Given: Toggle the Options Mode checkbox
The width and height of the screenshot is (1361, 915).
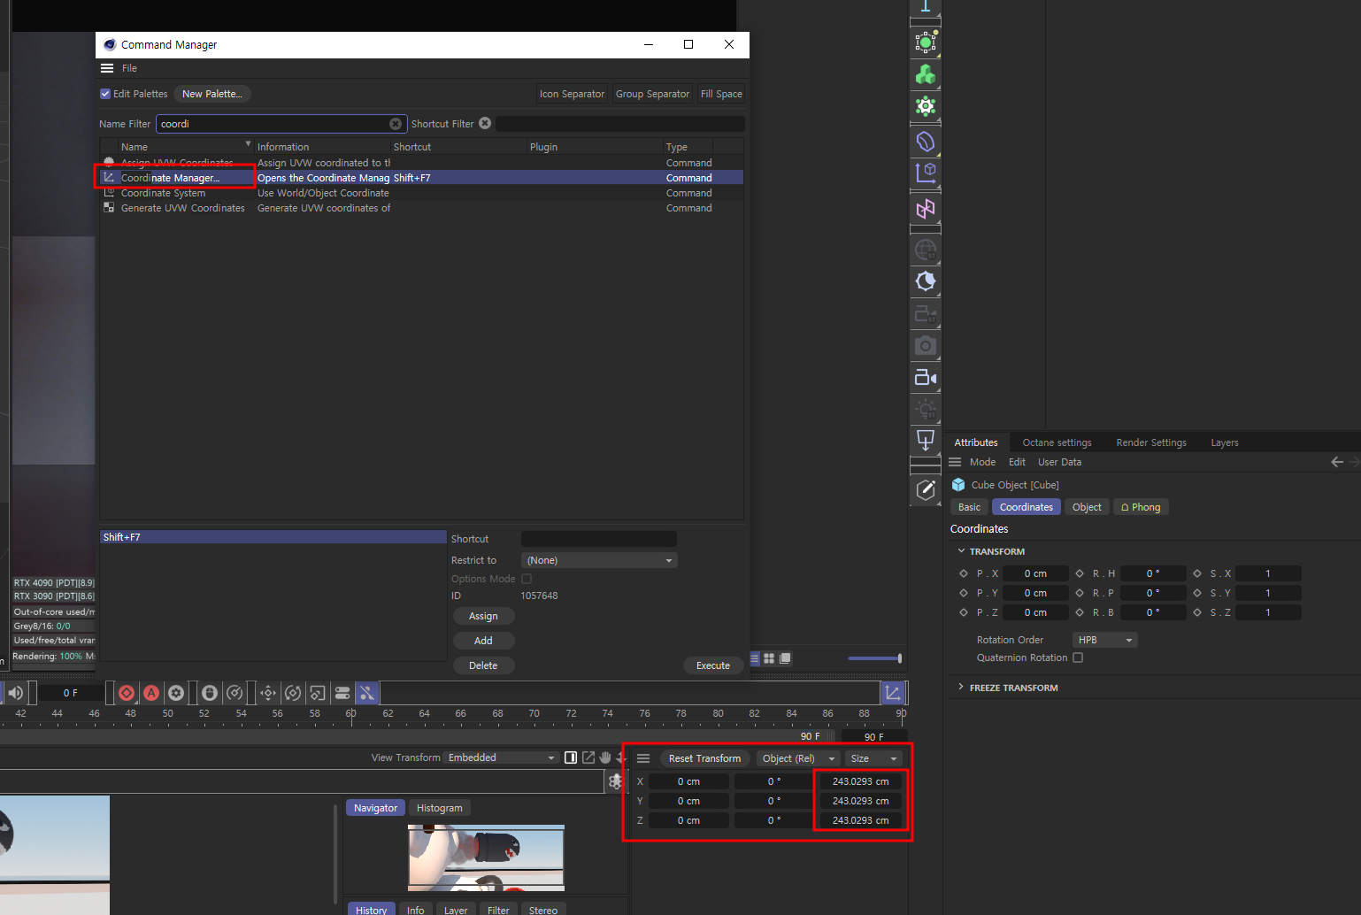Looking at the screenshot, I should (527, 579).
